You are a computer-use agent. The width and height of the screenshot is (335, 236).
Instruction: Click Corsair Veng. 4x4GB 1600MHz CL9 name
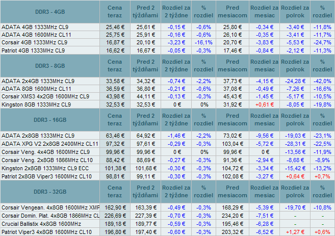click(45, 152)
